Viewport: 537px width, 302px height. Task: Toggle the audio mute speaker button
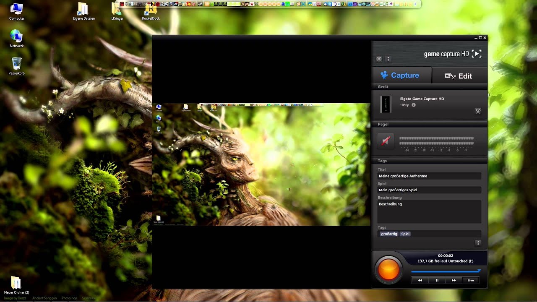pos(386,141)
